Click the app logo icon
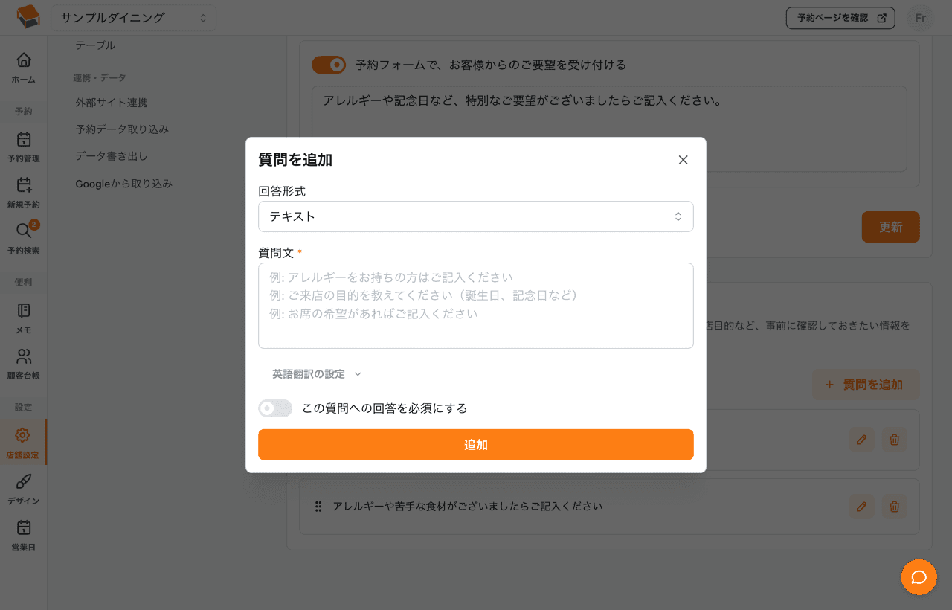 [28, 17]
